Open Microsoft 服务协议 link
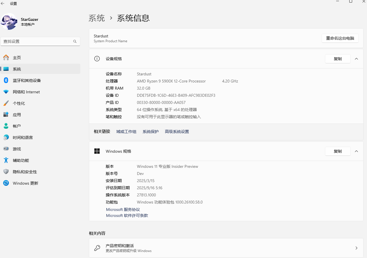Screen dimensions: 367x258 [123, 209]
